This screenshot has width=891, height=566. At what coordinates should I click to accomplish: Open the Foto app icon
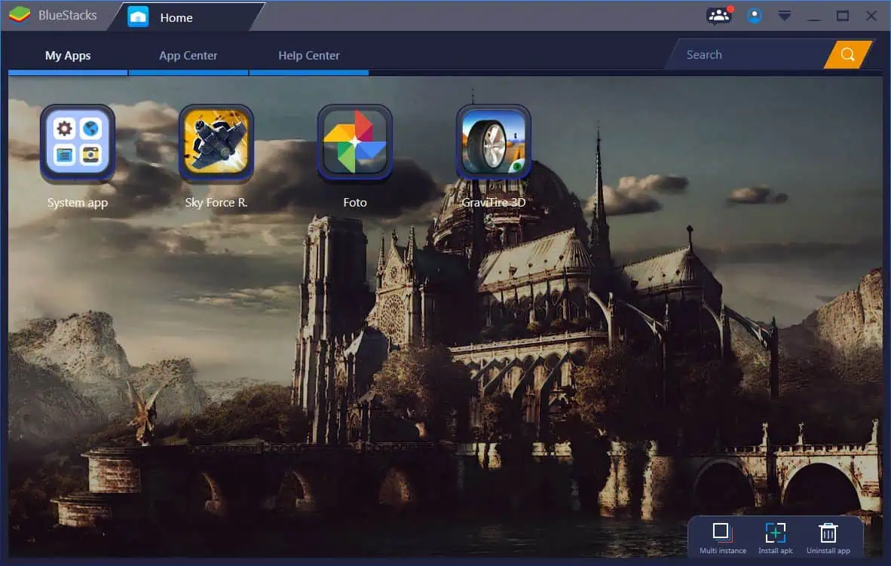click(x=354, y=142)
